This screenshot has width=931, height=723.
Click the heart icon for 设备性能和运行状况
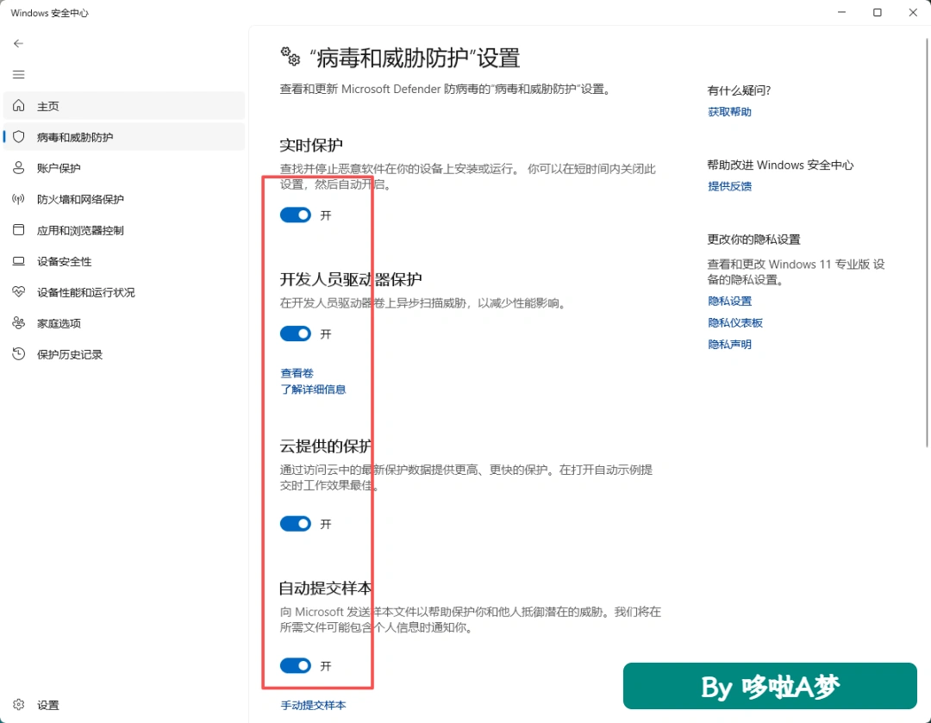18,292
